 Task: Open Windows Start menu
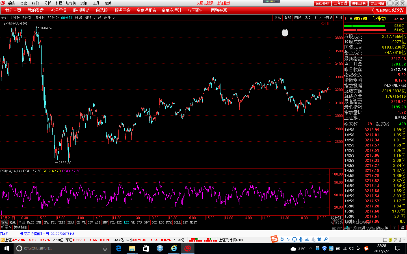point(7,248)
